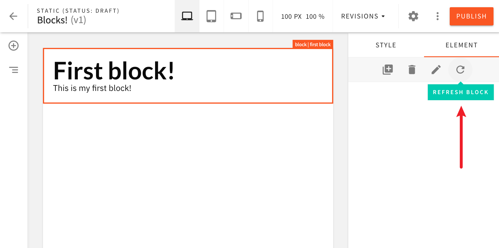Duplicate the block using the copy icon

click(x=388, y=70)
